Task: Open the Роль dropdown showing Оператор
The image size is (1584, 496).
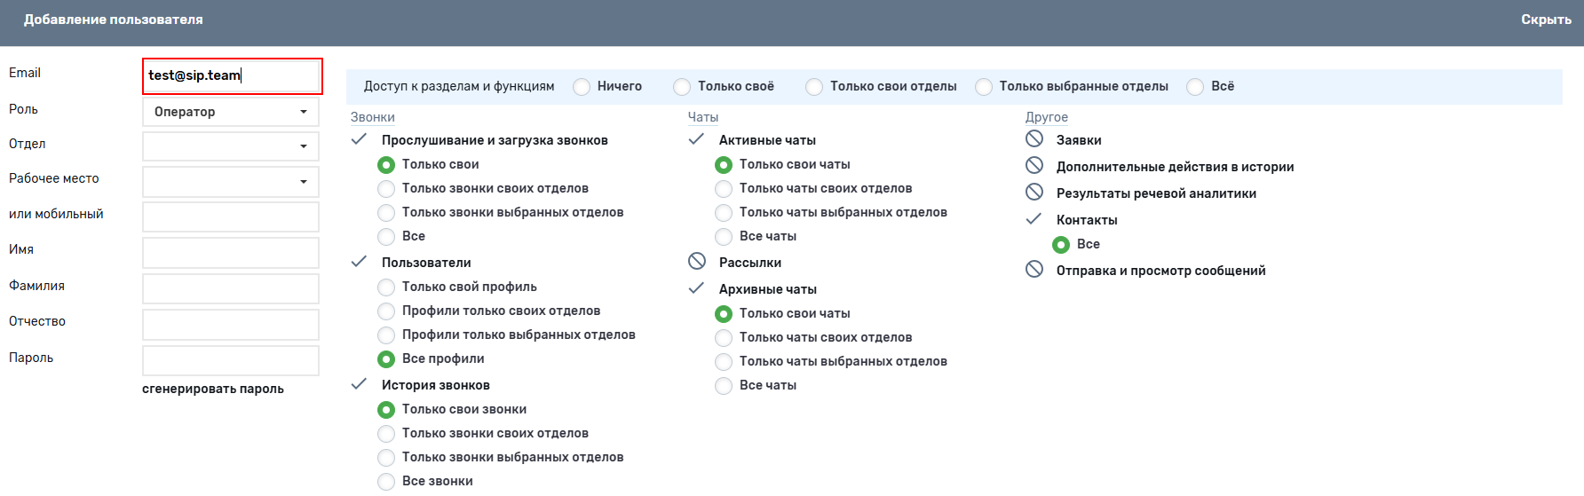Action: click(x=231, y=112)
